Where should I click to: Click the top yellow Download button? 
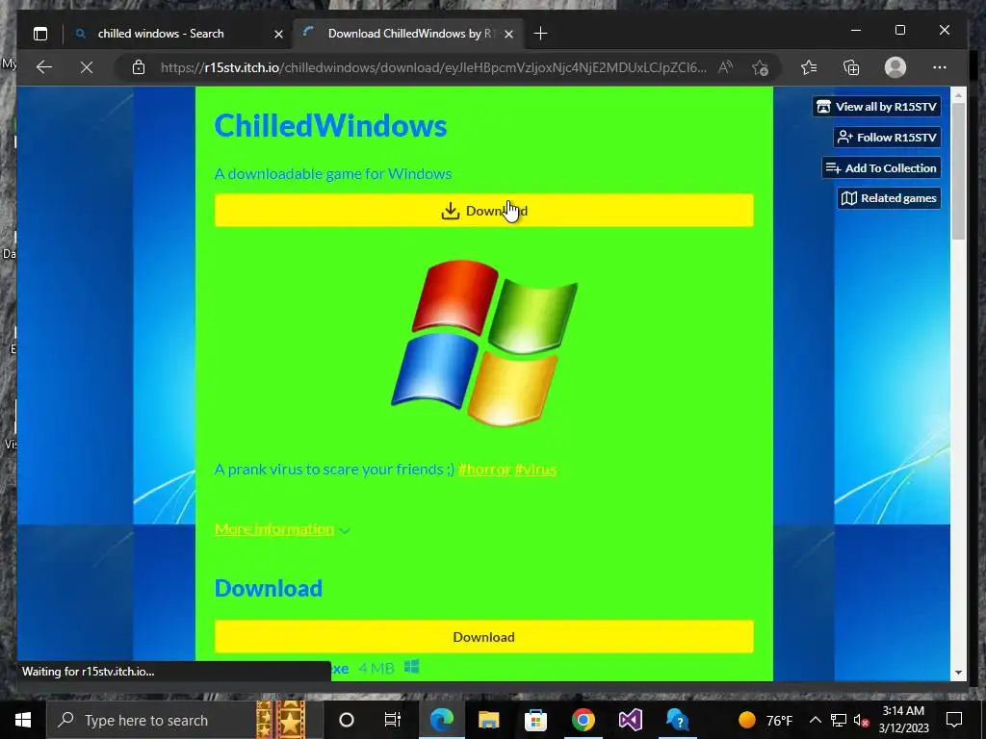(483, 211)
